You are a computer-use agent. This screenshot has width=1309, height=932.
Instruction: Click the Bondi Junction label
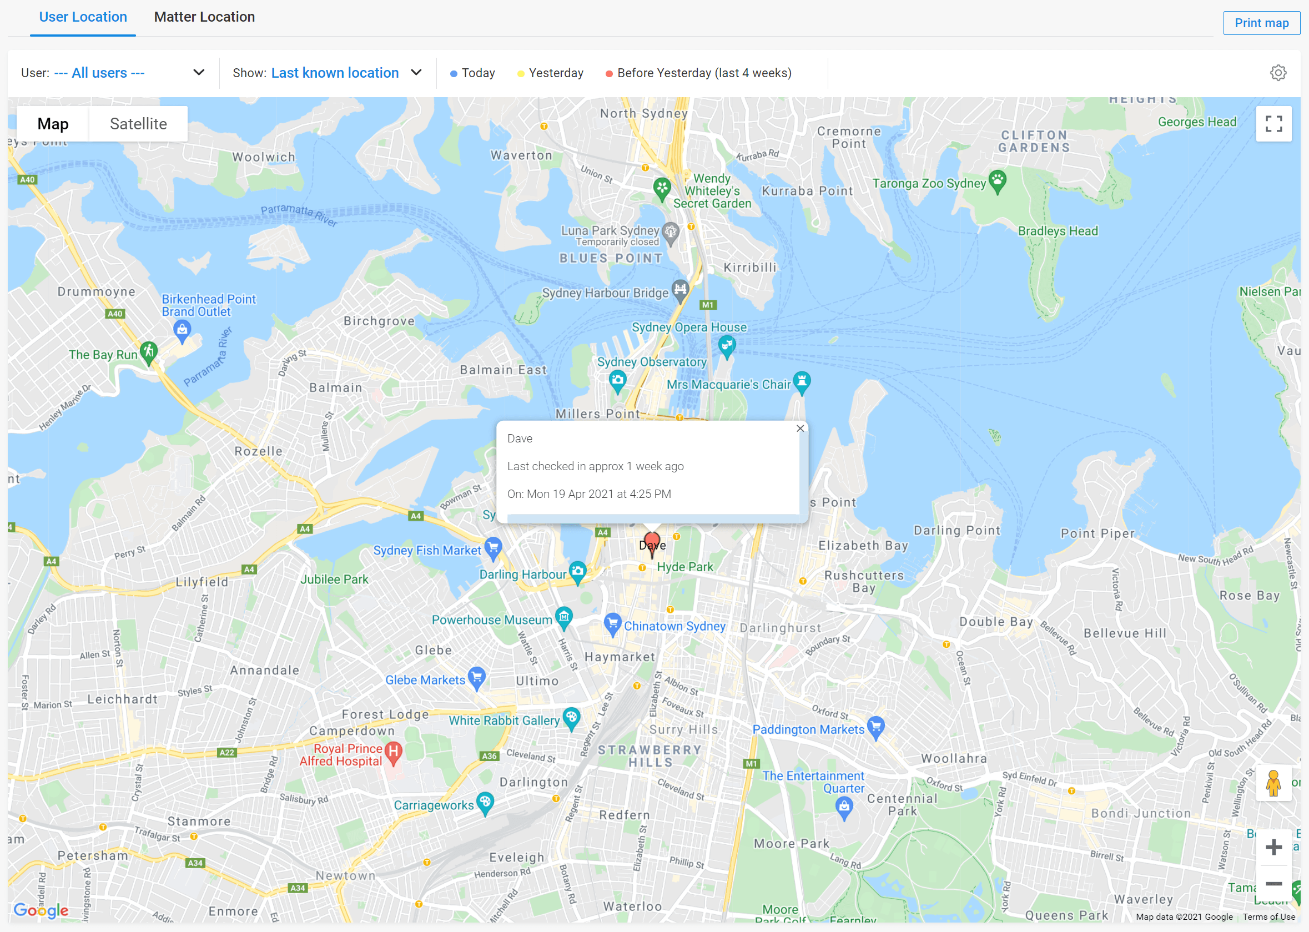point(1141,813)
